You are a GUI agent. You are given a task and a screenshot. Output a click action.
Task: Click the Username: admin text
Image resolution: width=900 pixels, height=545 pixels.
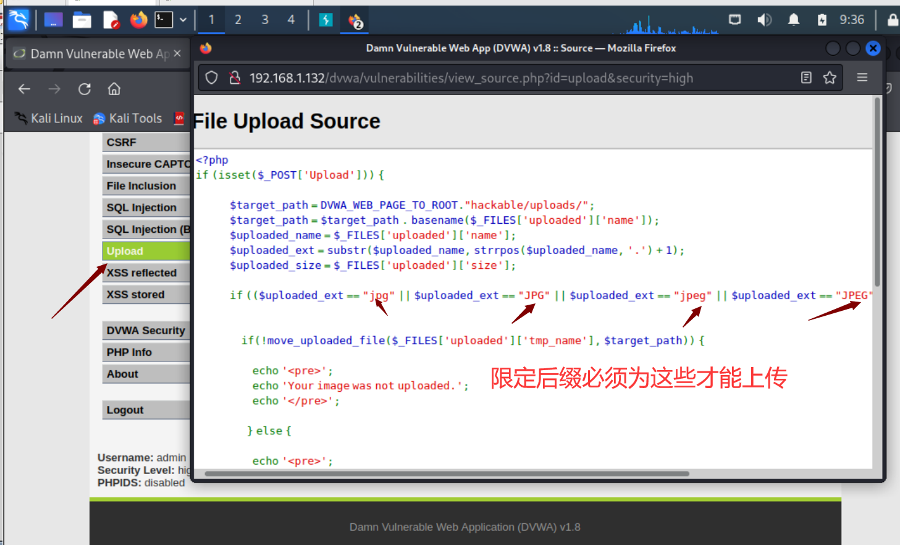141,457
